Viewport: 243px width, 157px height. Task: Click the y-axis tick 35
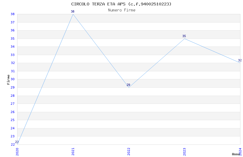tap(13, 39)
